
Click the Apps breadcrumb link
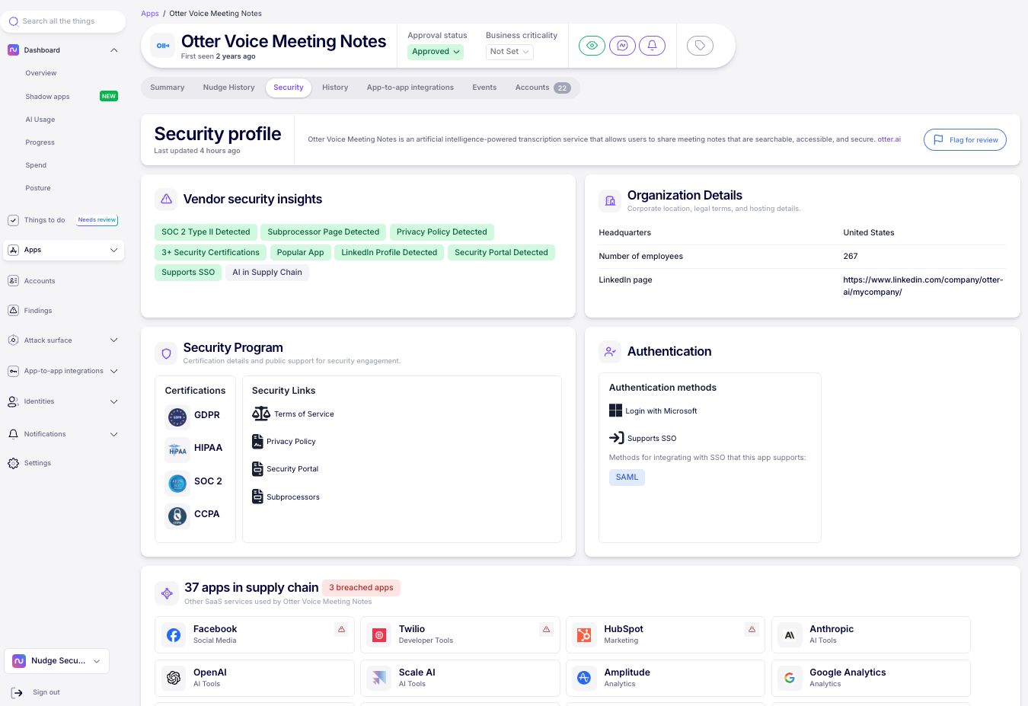[150, 14]
